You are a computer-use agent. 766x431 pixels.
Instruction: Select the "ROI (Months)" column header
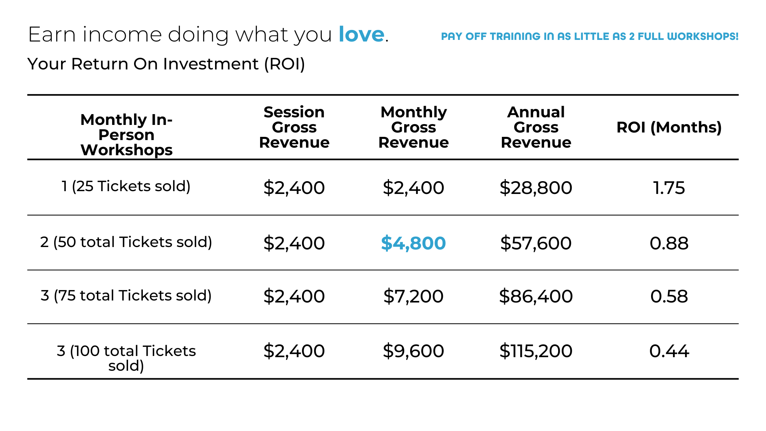[x=669, y=127]
